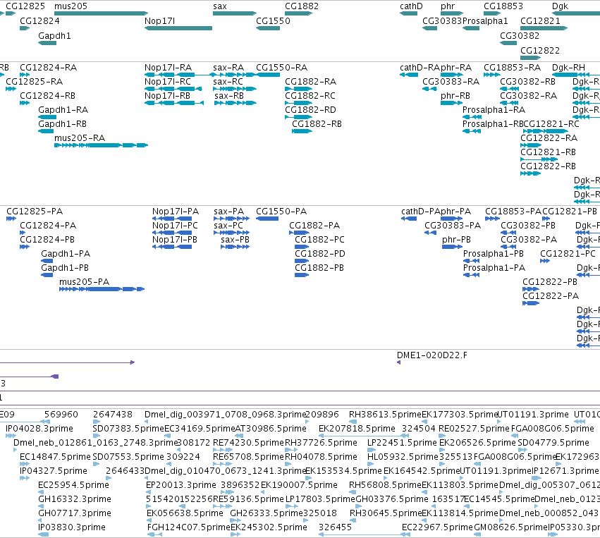600x538 pixels.
Task: Click transcript Gapdh1-RB
Action: coord(62,124)
